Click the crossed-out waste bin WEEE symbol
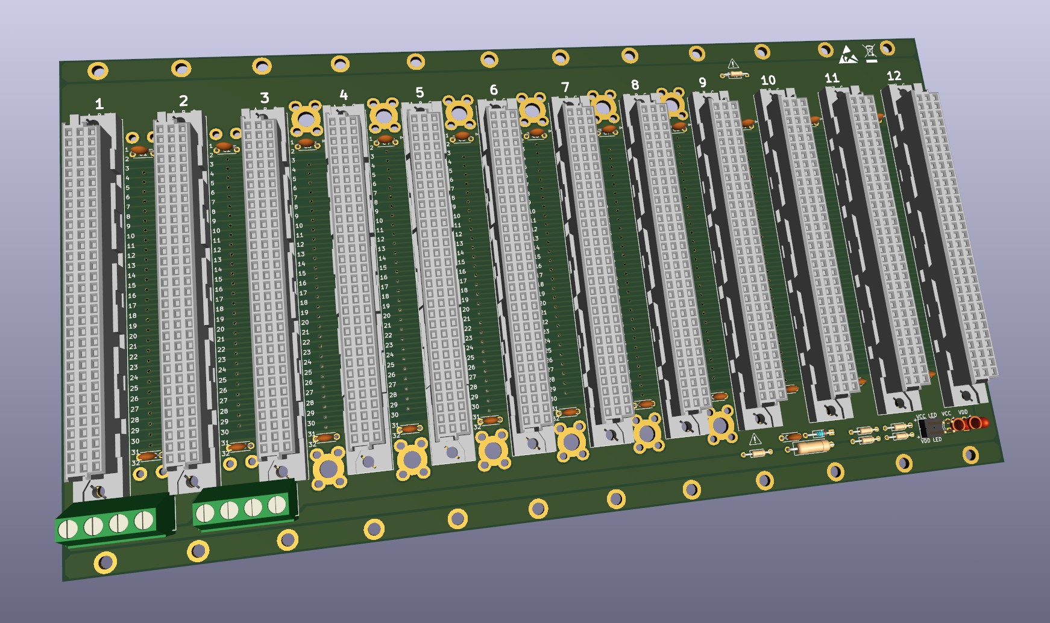Image resolution: width=1050 pixels, height=623 pixels. pyautogui.click(x=870, y=53)
